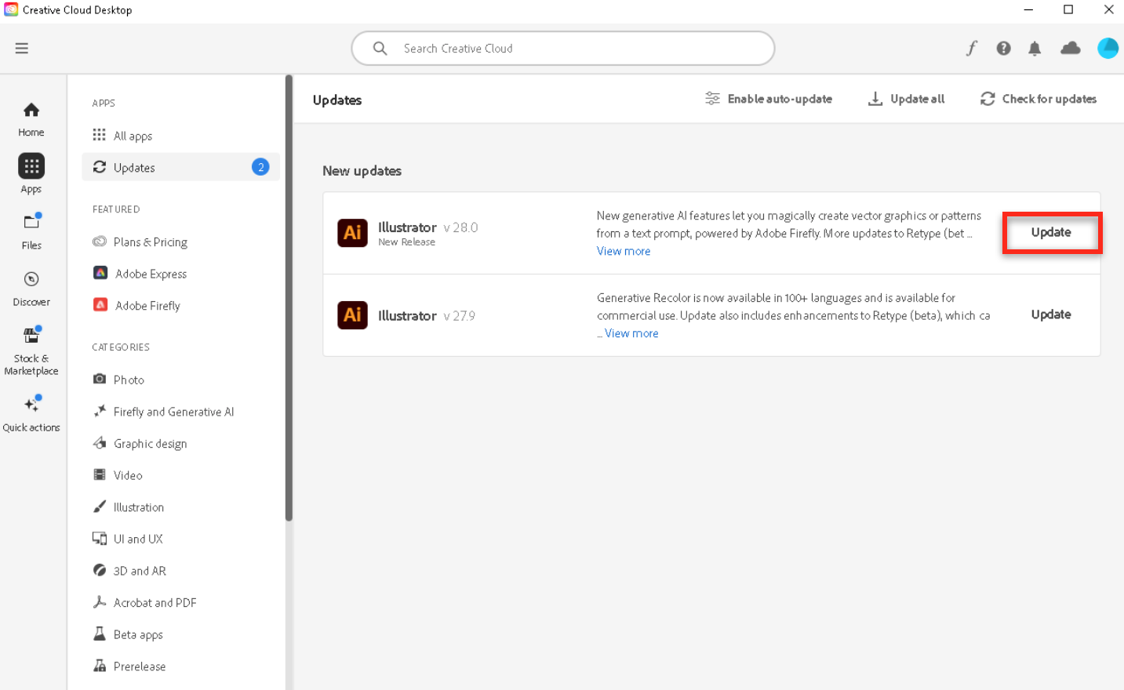Open the hamburger menu

pyautogui.click(x=21, y=48)
